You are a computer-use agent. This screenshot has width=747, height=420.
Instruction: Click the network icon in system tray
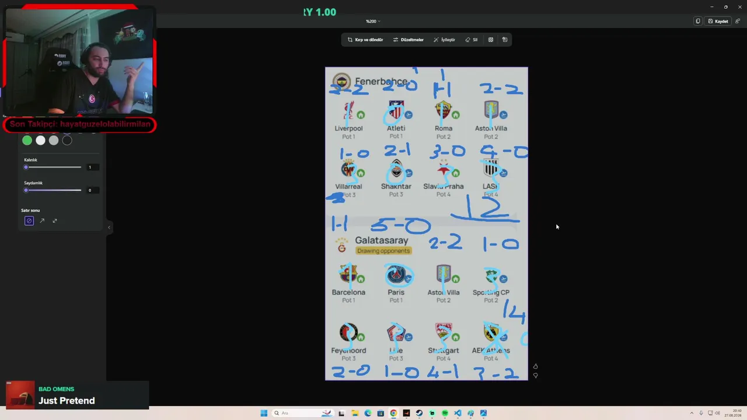tap(710, 413)
